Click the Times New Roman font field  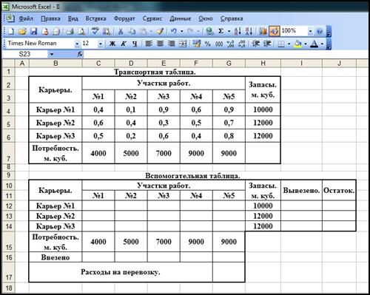pos(41,44)
